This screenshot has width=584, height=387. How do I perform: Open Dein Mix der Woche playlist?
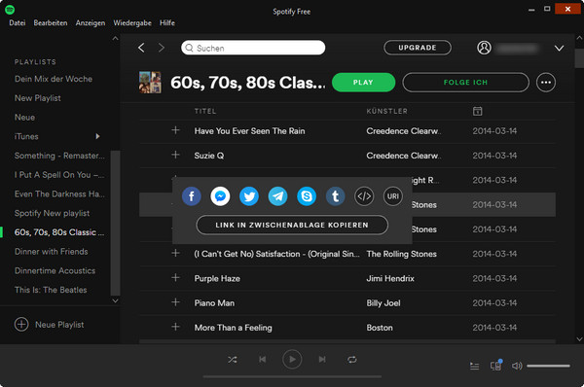tap(54, 79)
